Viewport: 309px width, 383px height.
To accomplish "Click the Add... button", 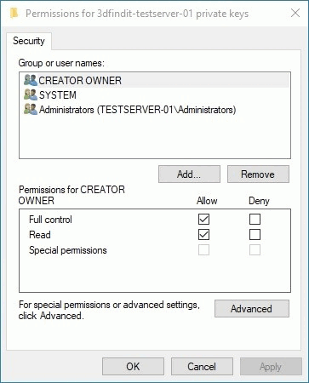I will 189,174.
